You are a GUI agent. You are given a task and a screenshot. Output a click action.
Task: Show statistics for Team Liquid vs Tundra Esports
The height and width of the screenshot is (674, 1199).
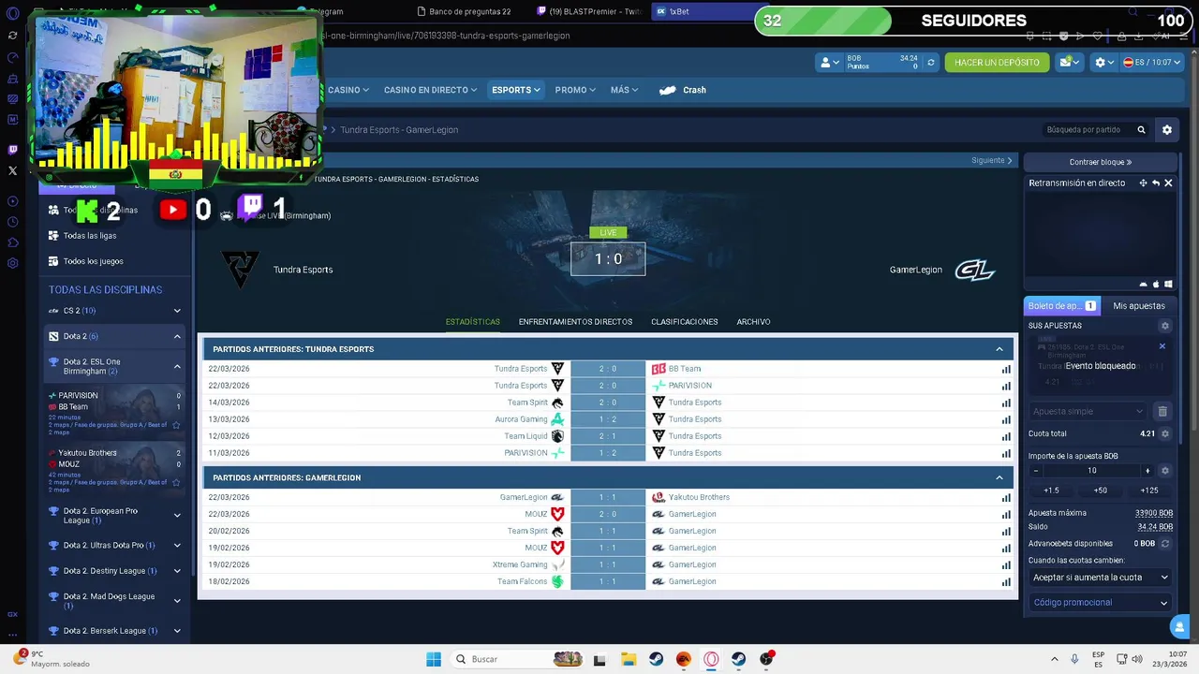[x=1006, y=436]
